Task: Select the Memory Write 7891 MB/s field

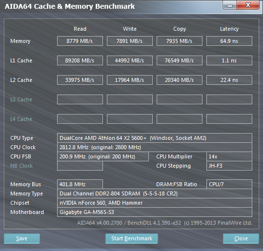Action: 130,41
